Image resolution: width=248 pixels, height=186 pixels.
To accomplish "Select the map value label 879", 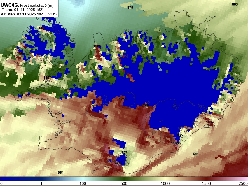I will pos(130,7).
